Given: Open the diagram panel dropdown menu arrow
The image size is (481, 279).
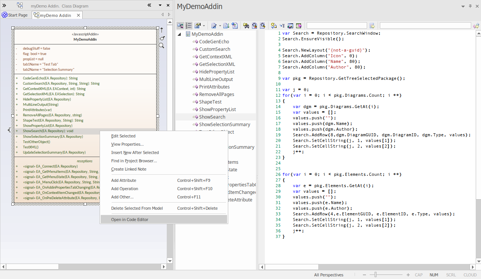Looking at the screenshot, I should click(160, 6).
